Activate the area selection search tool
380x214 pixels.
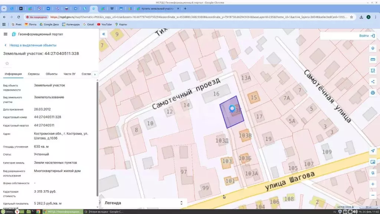point(373,71)
